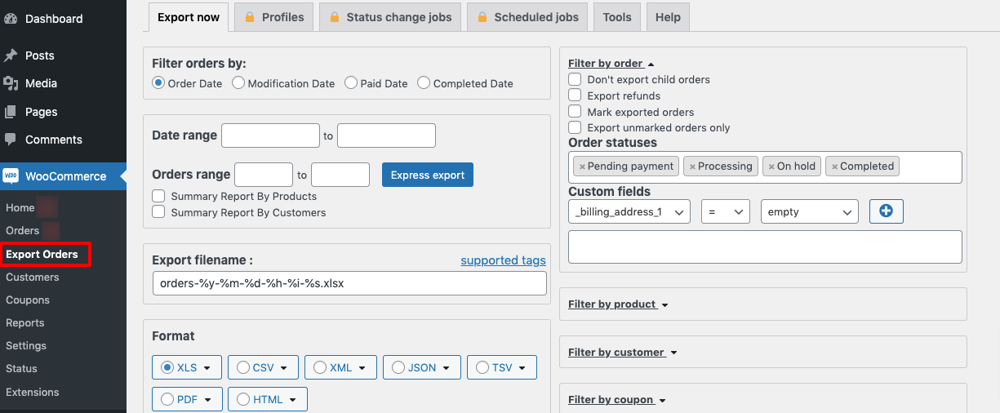Image resolution: width=1000 pixels, height=413 pixels.
Task: Switch to the Export now tab
Action: click(x=189, y=17)
